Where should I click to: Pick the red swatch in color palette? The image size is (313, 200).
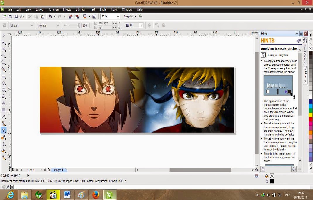311,119
